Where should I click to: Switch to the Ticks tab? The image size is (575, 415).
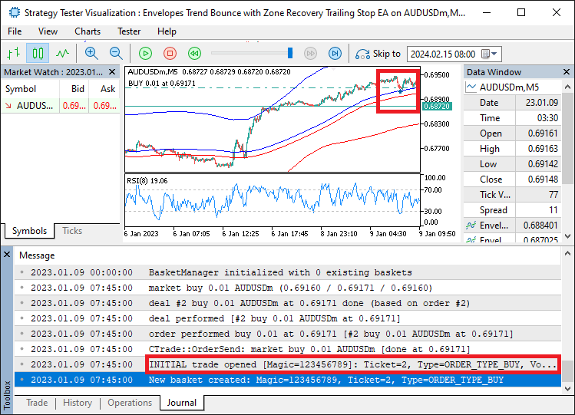pos(72,231)
